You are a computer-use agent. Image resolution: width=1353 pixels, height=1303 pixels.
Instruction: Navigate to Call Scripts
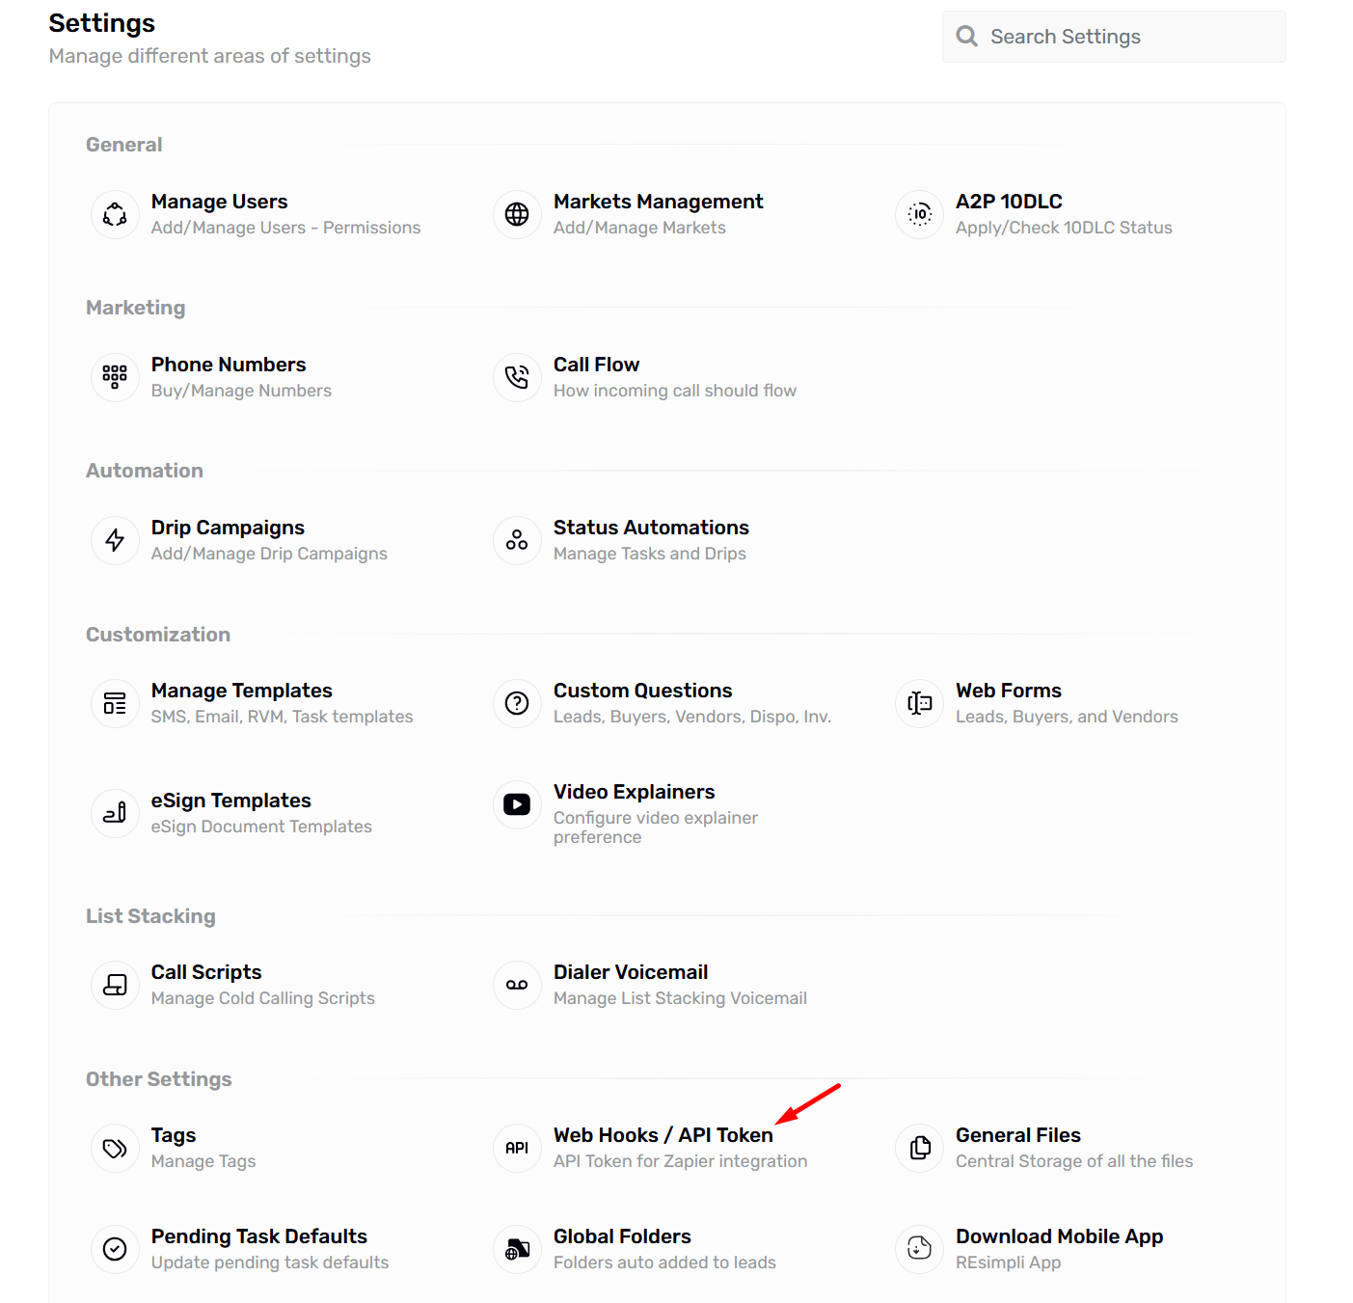(206, 973)
